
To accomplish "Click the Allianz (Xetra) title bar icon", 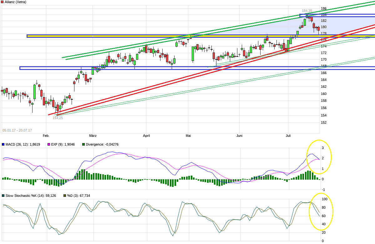I will pos(2,2).
